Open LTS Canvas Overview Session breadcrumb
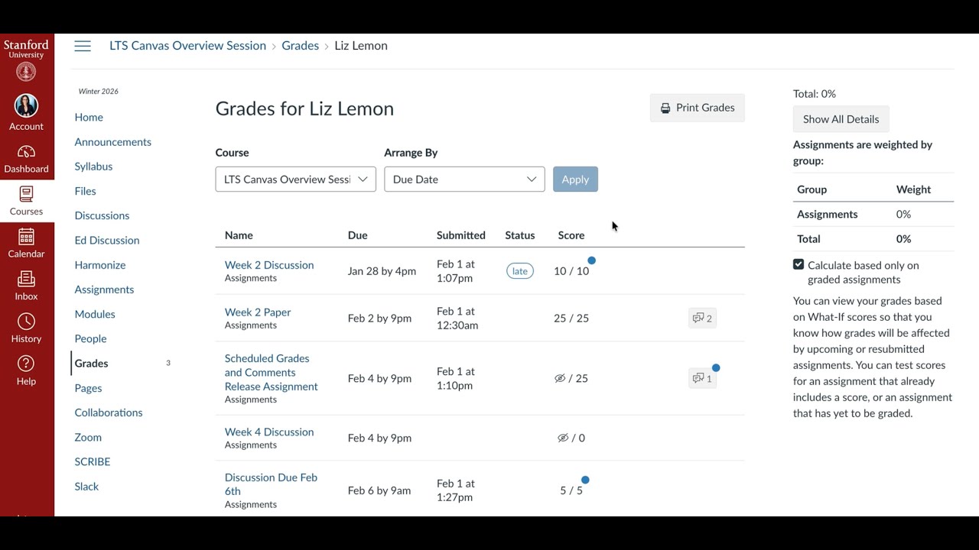Image resolution: width=979 pixels, height=550 pixels. pos(187,46)
